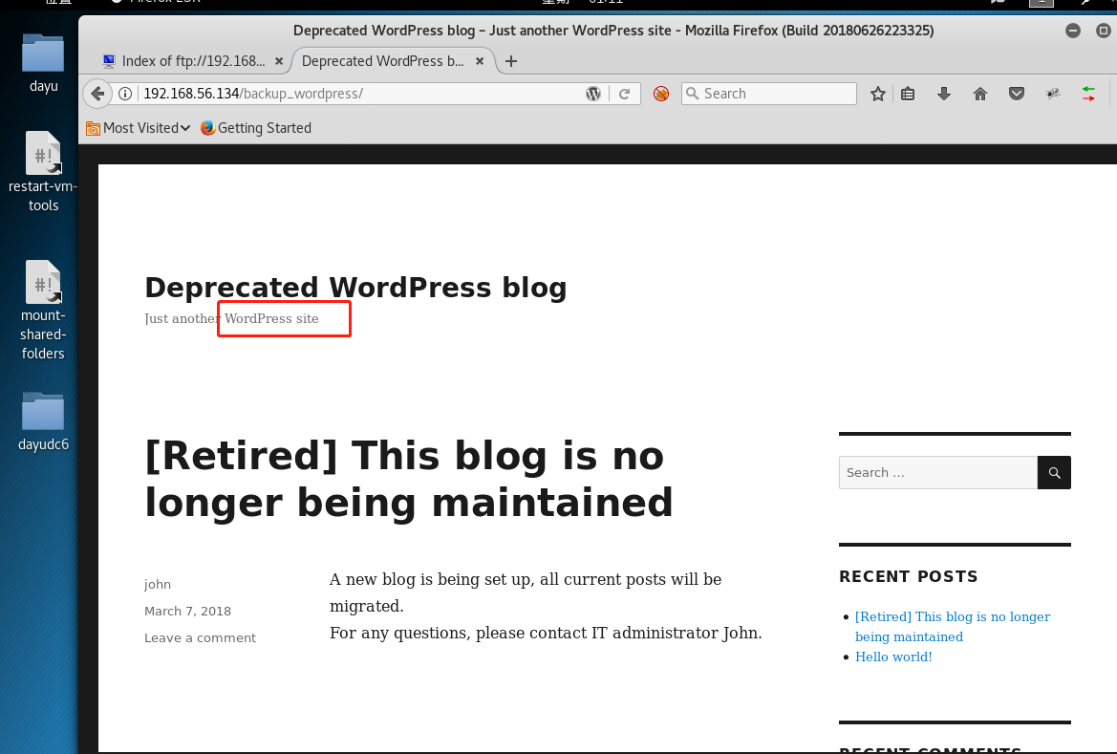Click the NoScript blocked icon
The image size is (1117, 754).
pos(661,94)
